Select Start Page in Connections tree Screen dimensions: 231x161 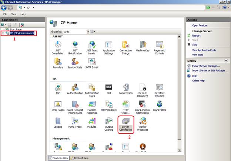tap(16, 29)
